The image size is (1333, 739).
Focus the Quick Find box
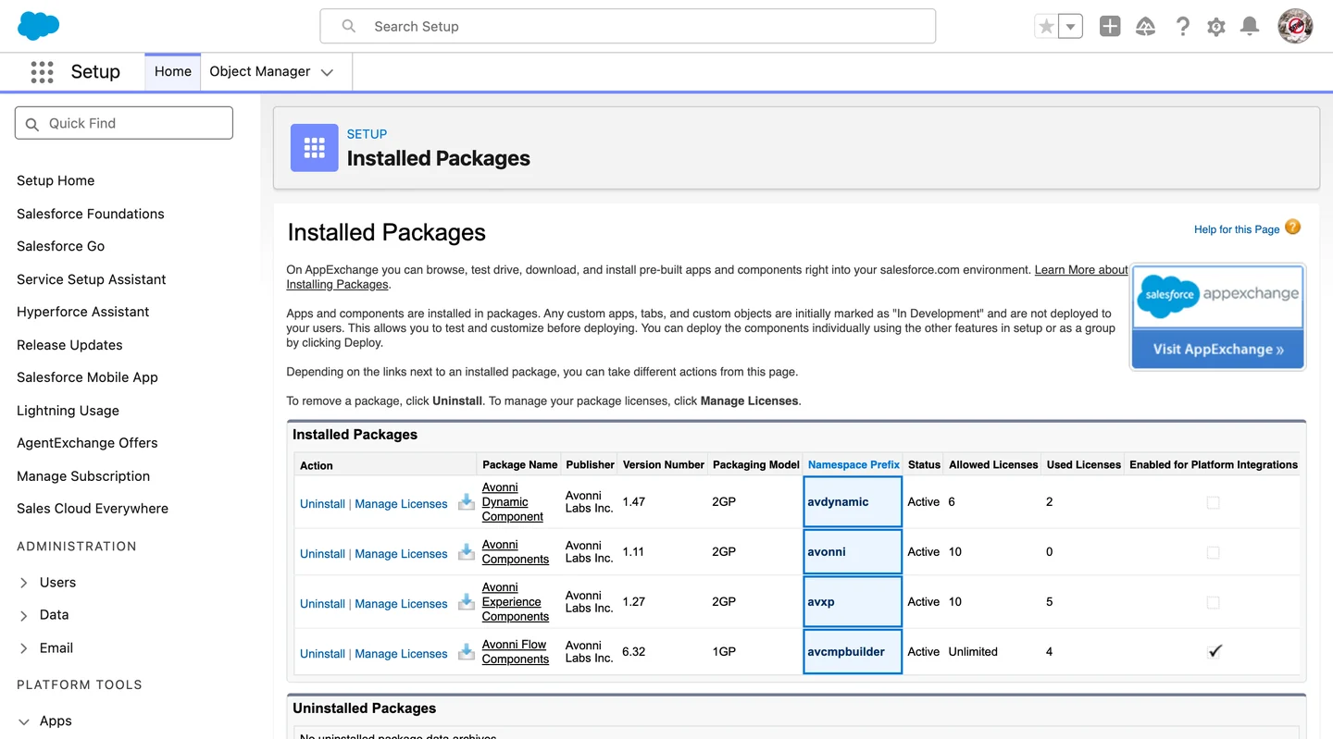[x=124, y=123]
